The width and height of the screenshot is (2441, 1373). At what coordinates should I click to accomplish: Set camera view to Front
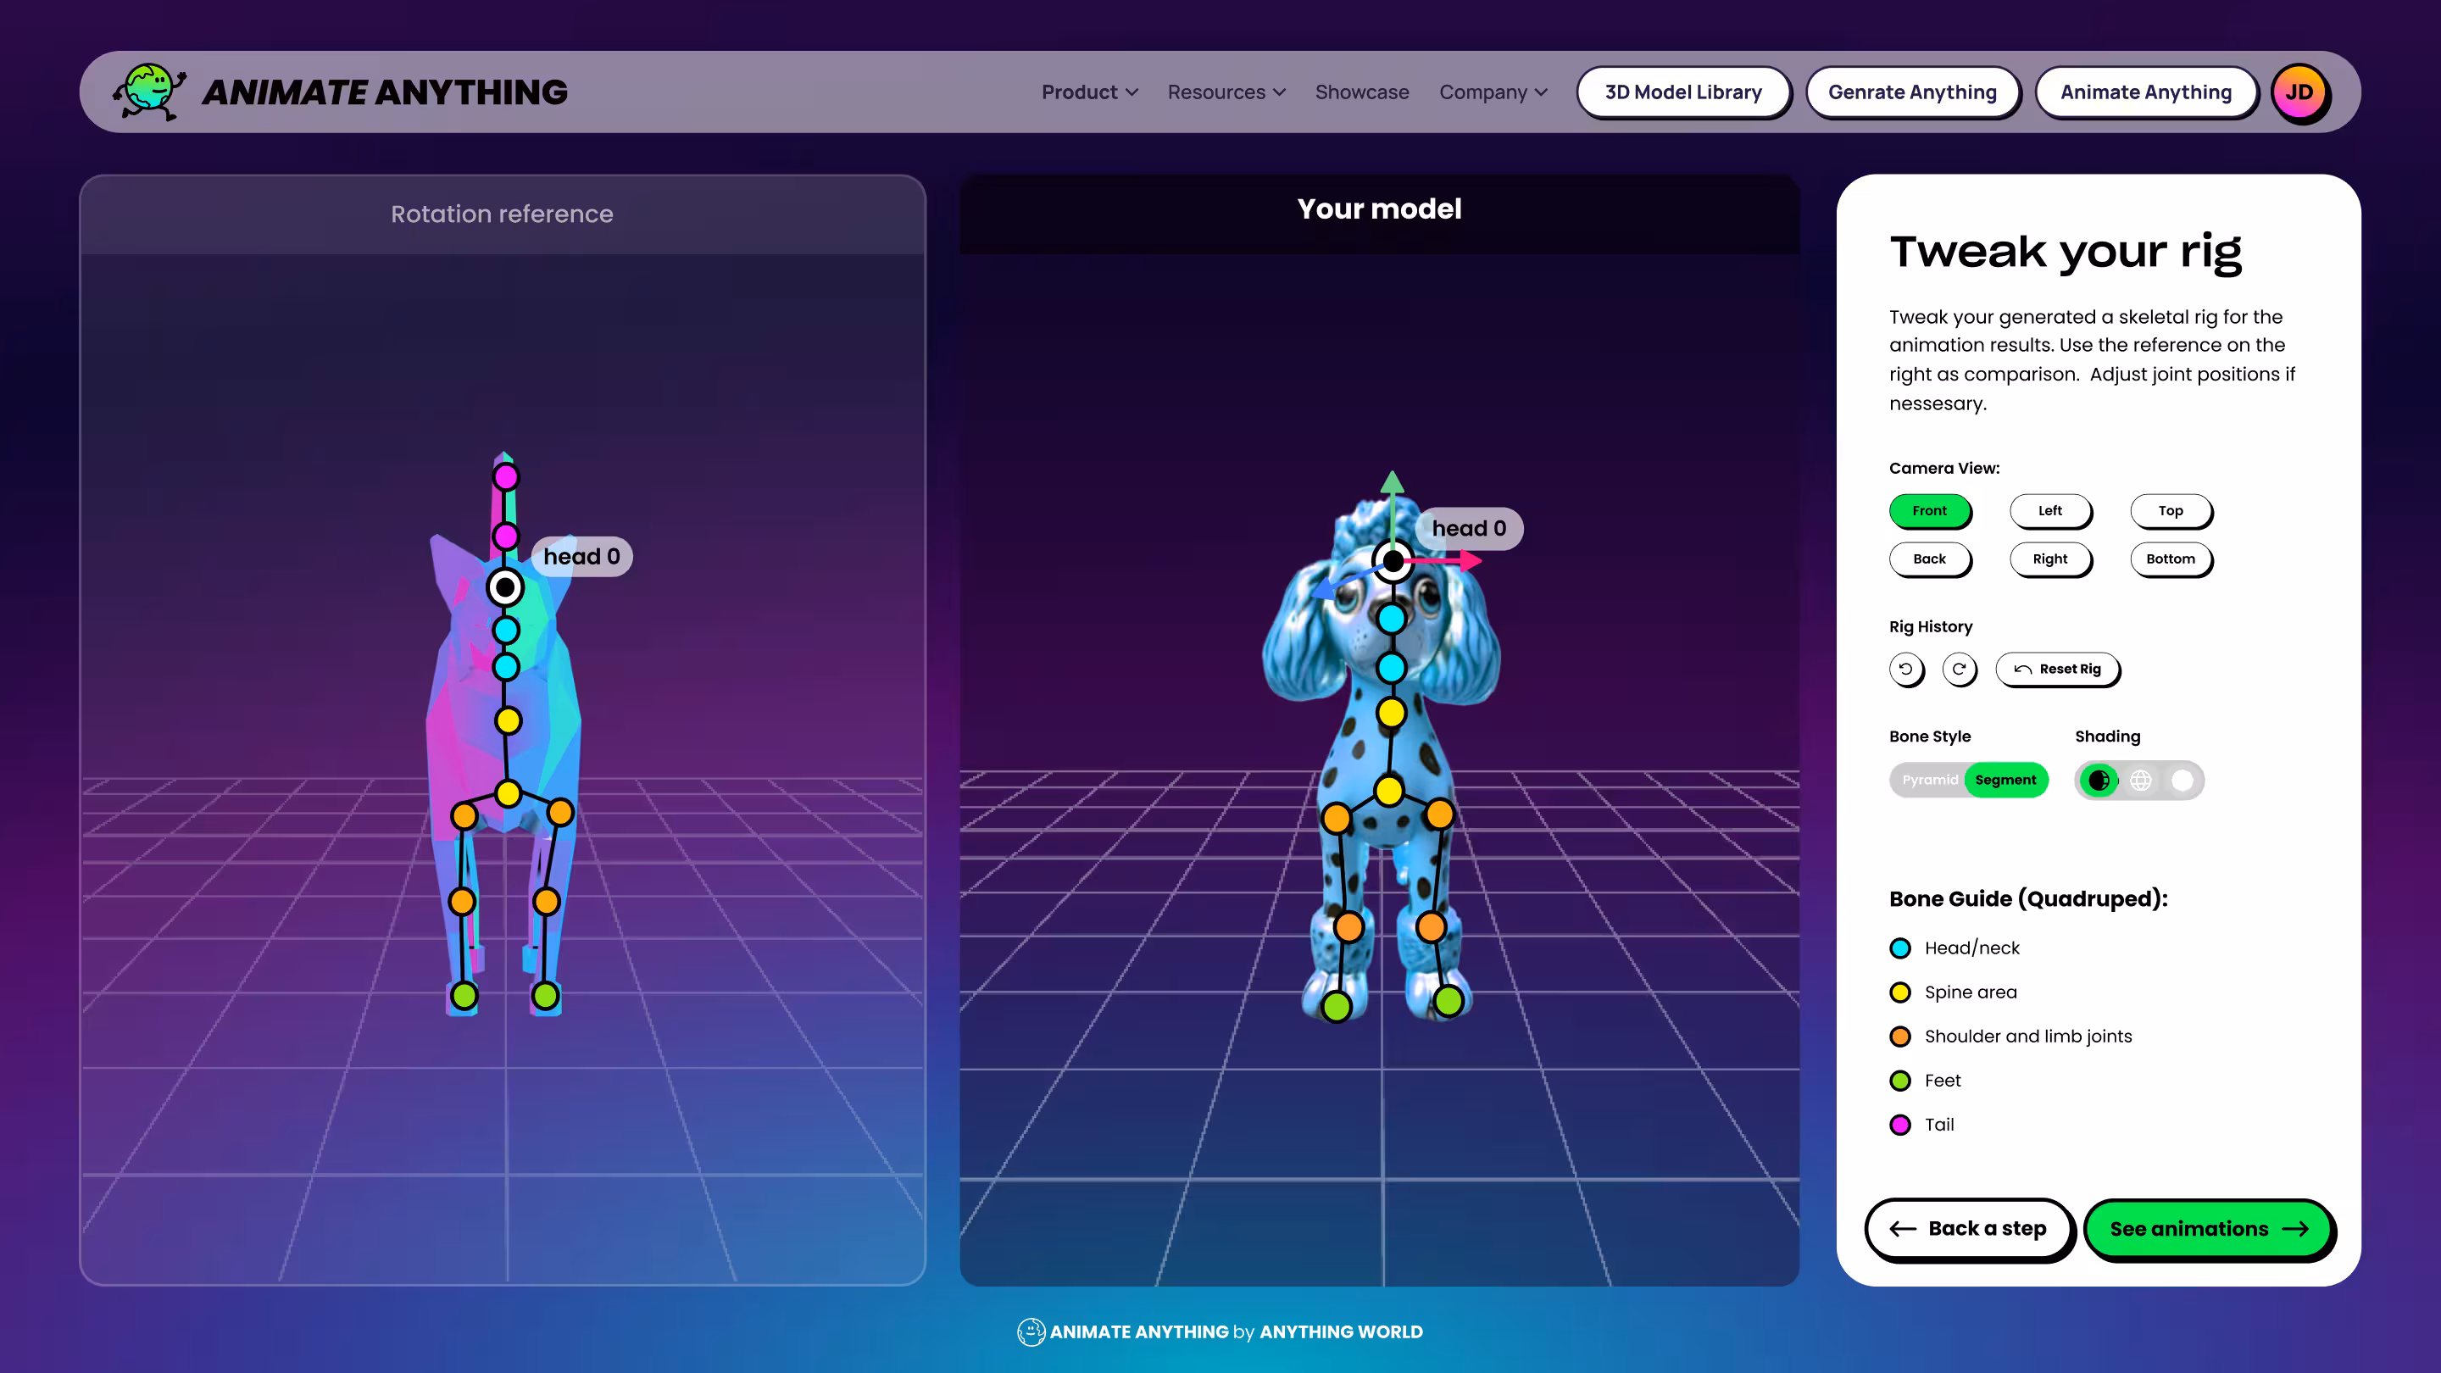[1929, 511]
